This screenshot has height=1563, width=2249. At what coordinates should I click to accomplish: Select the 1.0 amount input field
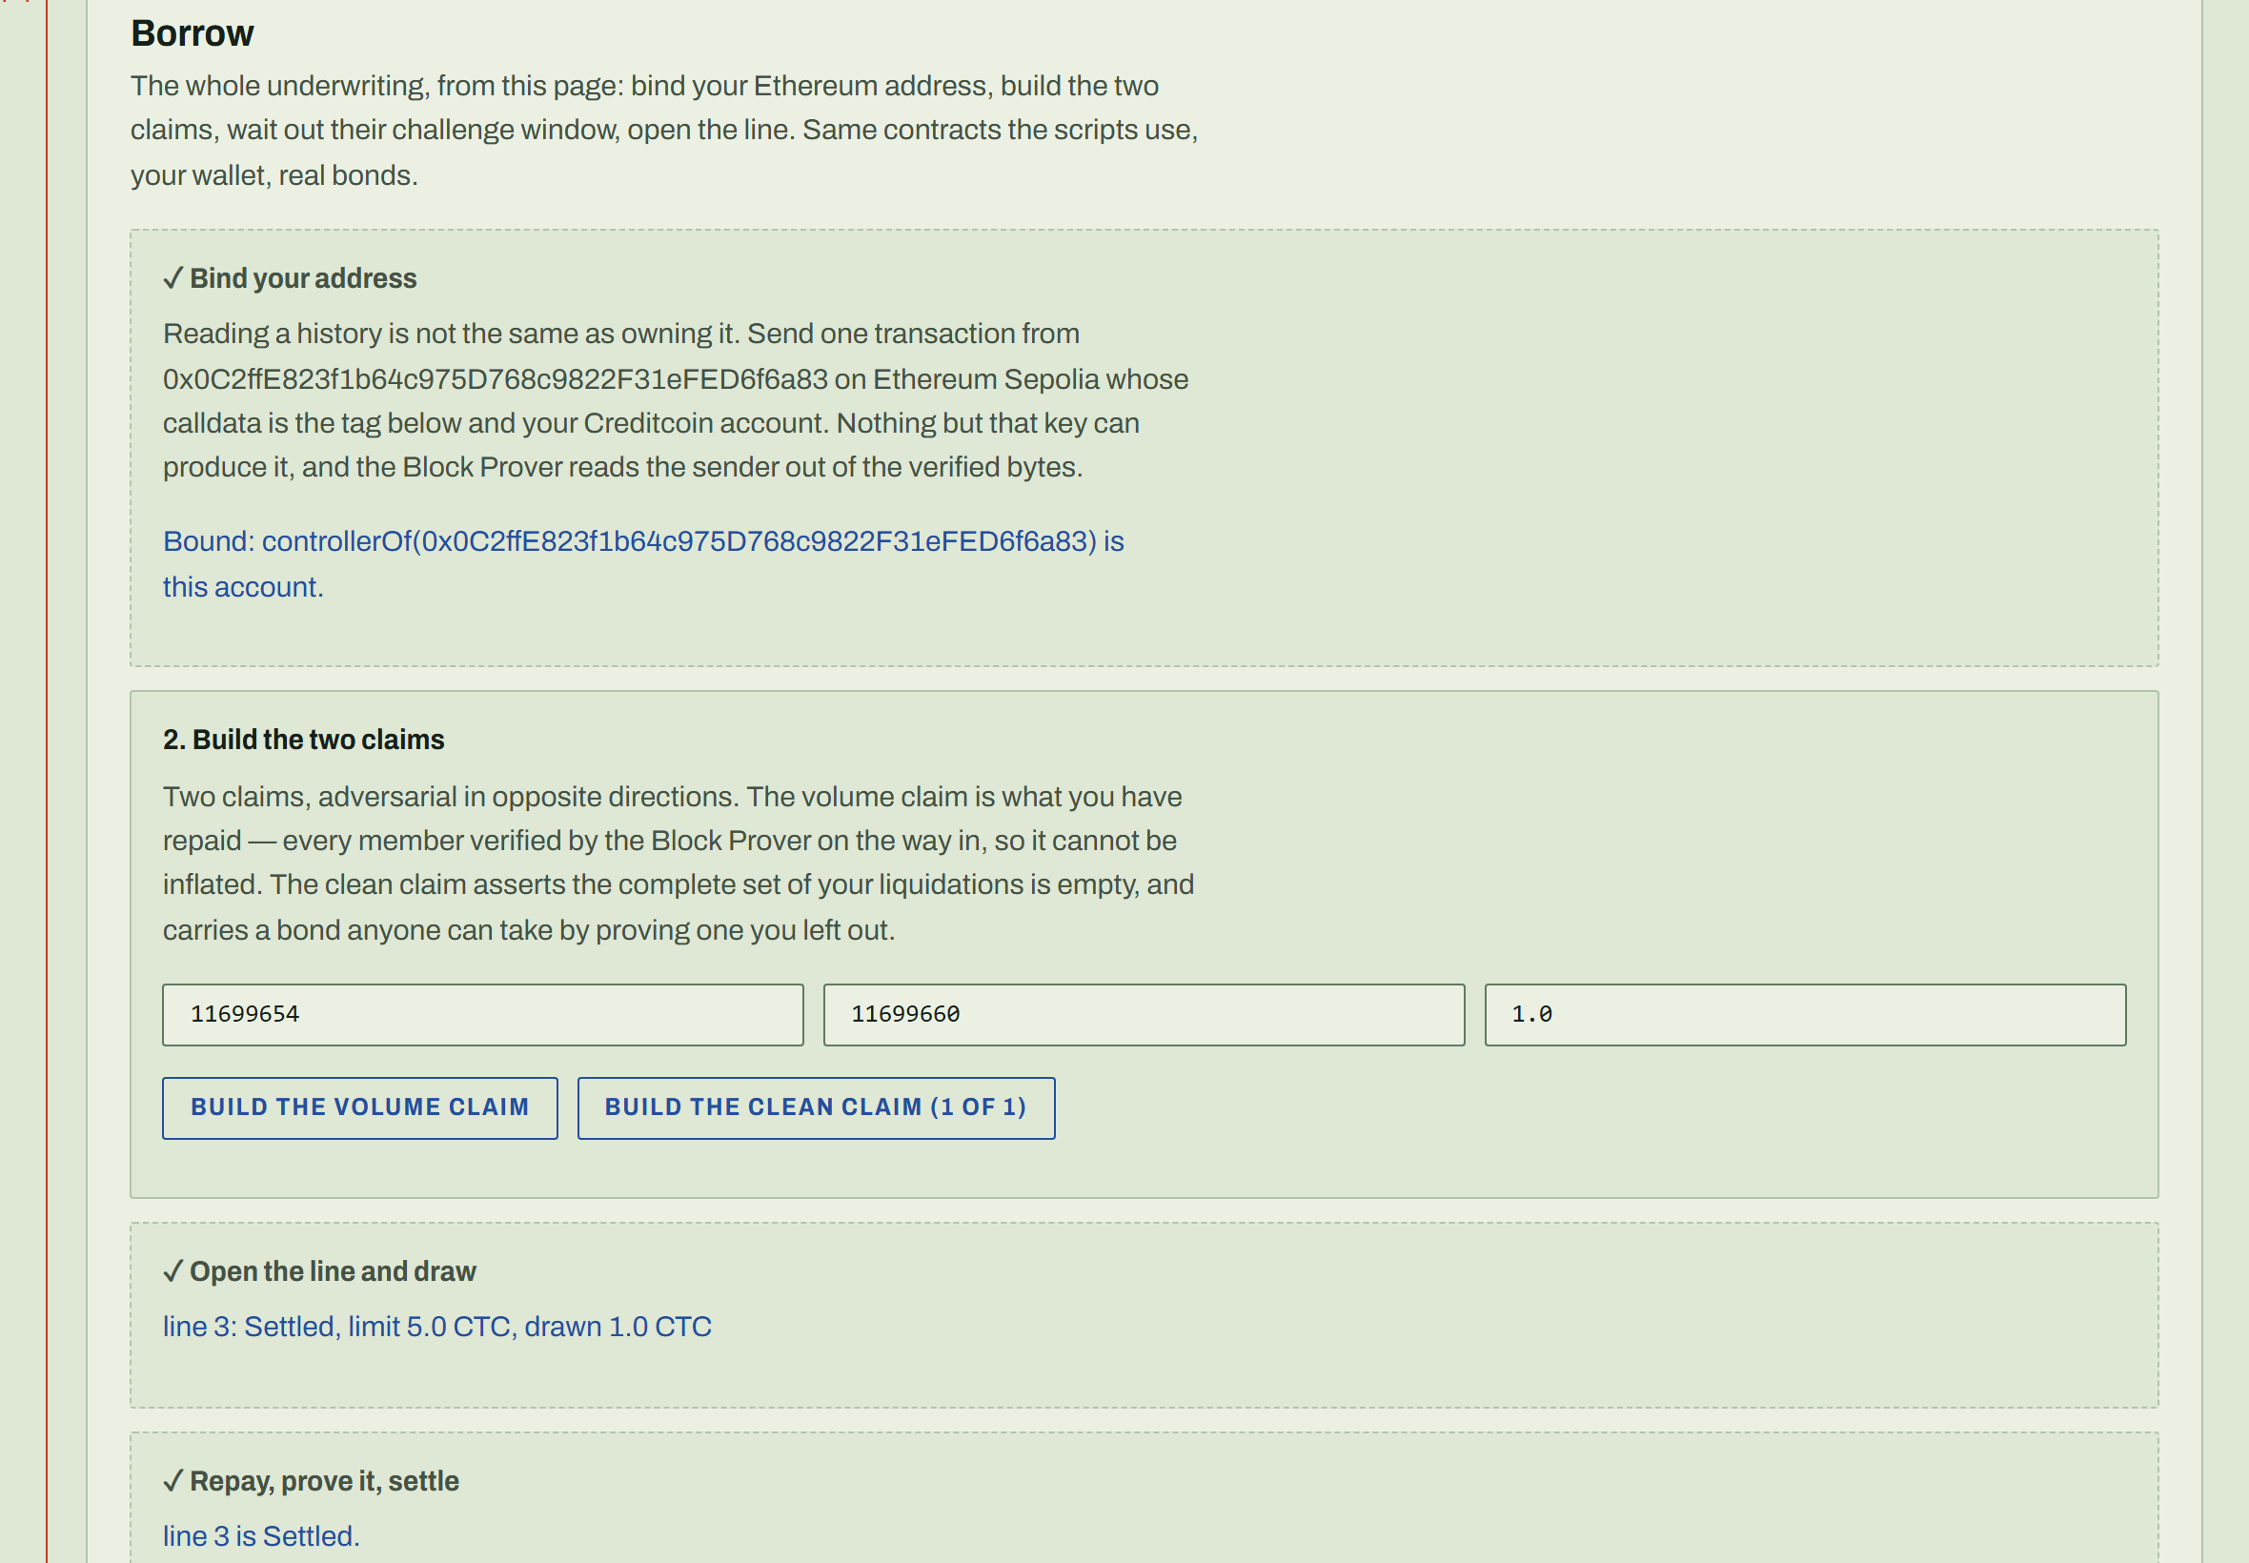pyautogui.click(x=1805, y=1015)
